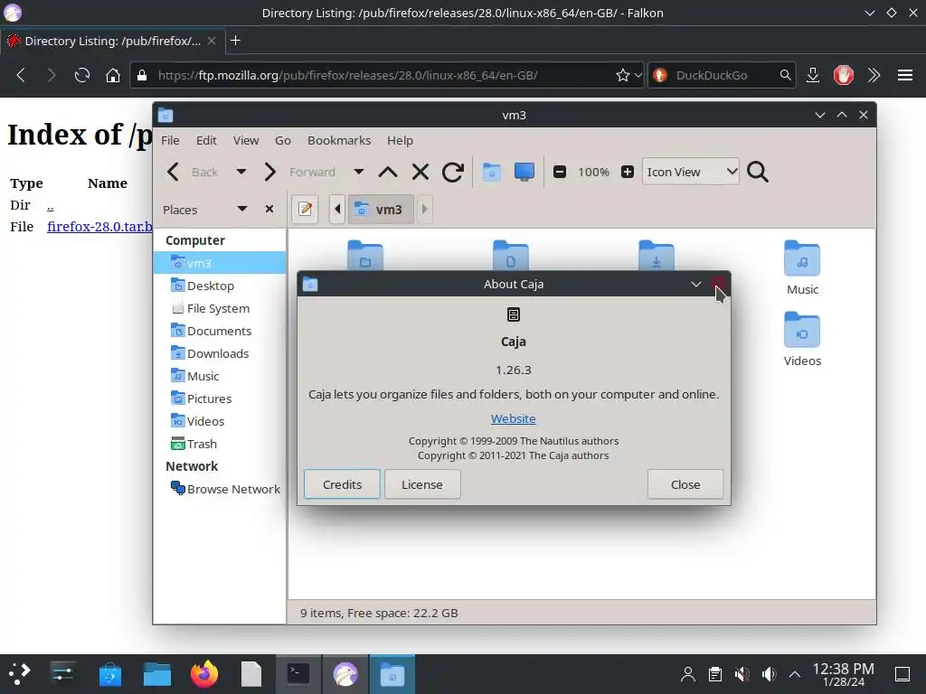Open the About Caja window menu chevron
This screenshot has height=694, width=926.
pos(695,285)
